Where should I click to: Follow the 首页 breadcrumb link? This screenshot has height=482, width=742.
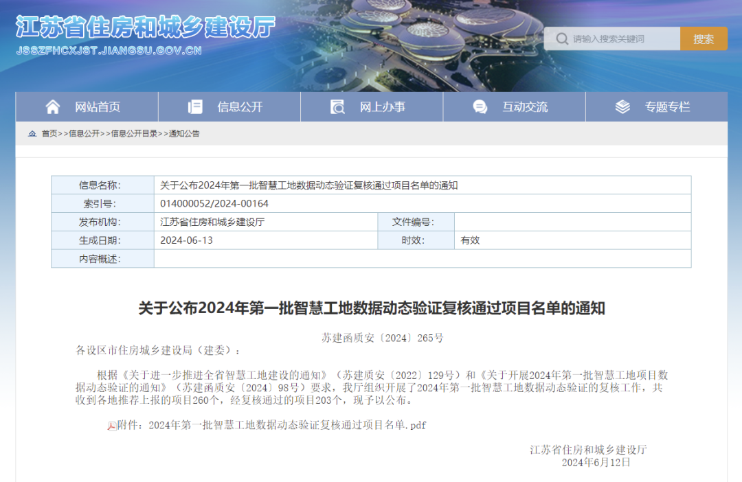pos(49,134)
